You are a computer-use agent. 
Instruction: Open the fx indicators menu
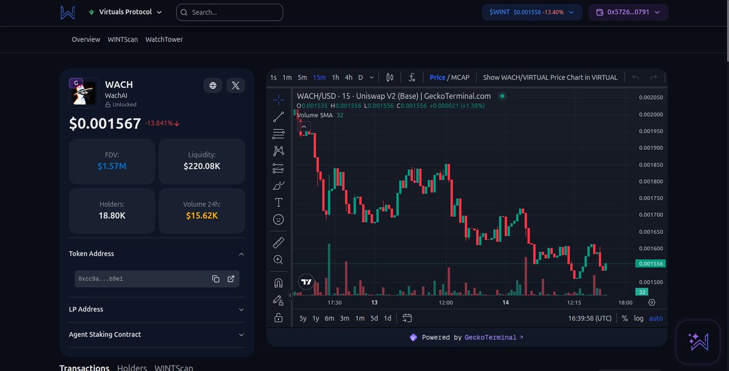point(412,77)
